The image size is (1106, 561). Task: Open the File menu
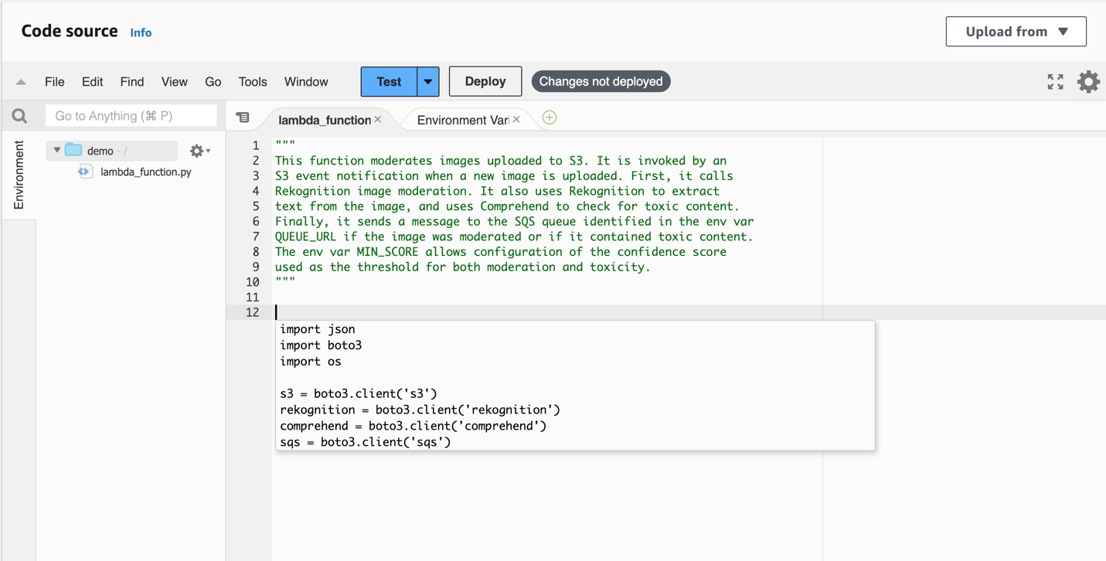pyautogui.click(x=54, y=81)
